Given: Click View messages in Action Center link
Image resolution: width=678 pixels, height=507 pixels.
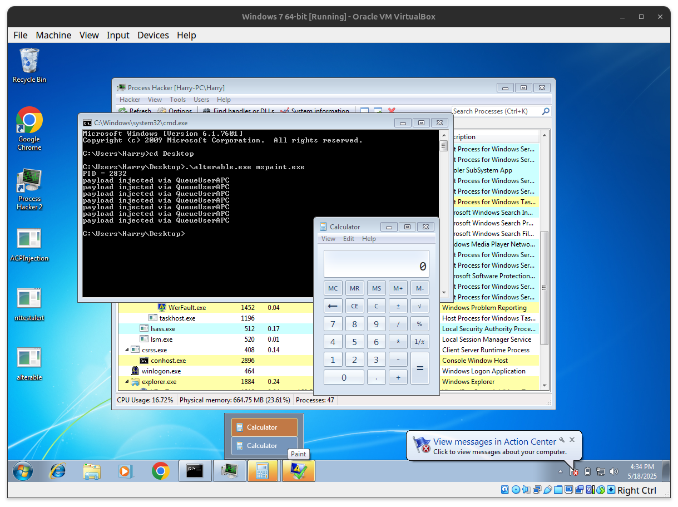Looking at the screenshot, I should pos(494,442).
